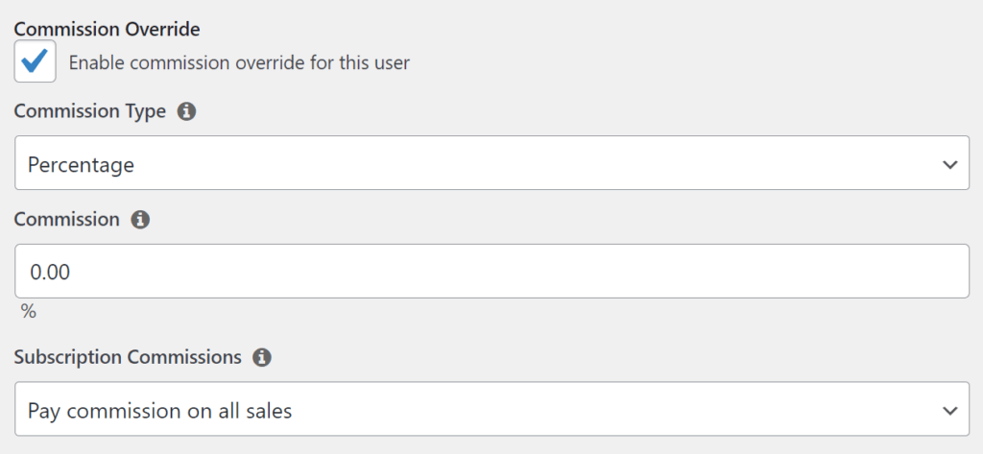Viewport: 983px width, 454px height.
Task: Open the Commission Type select box
Action: coord(491,163)
